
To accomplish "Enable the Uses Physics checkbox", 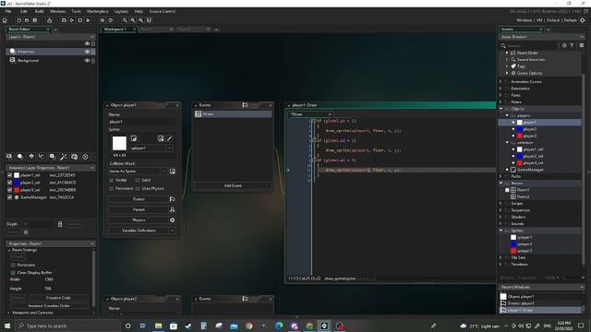I will point(138,188).
